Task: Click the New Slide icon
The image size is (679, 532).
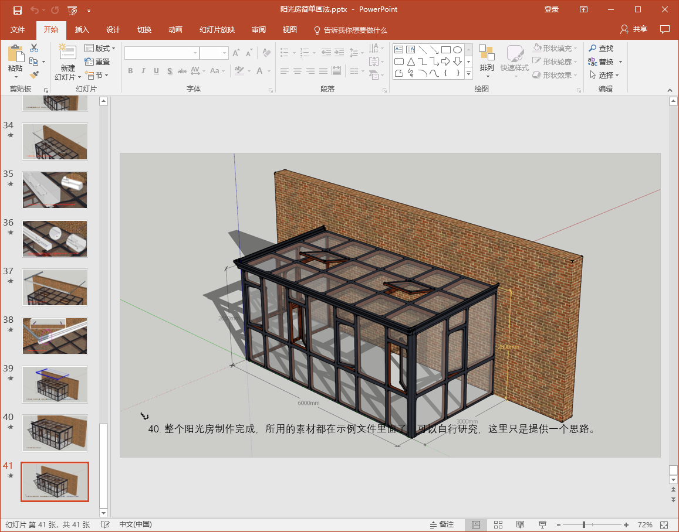Action: click(67, 52)
